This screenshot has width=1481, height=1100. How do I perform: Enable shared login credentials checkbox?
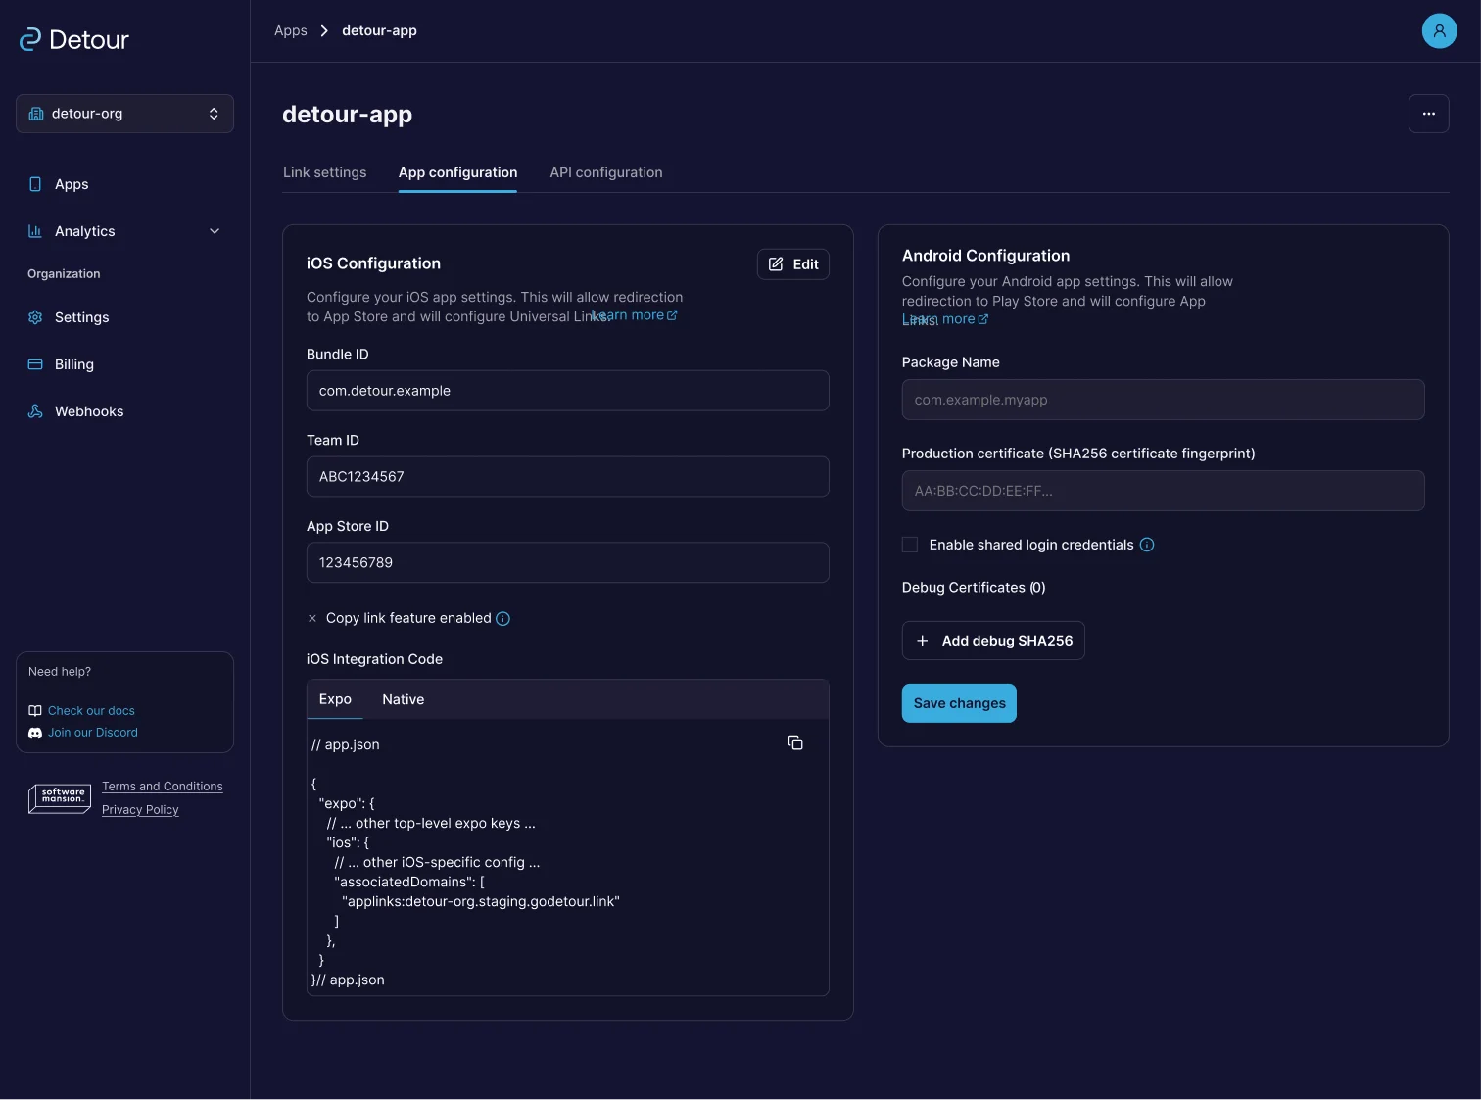pos(909,545)
